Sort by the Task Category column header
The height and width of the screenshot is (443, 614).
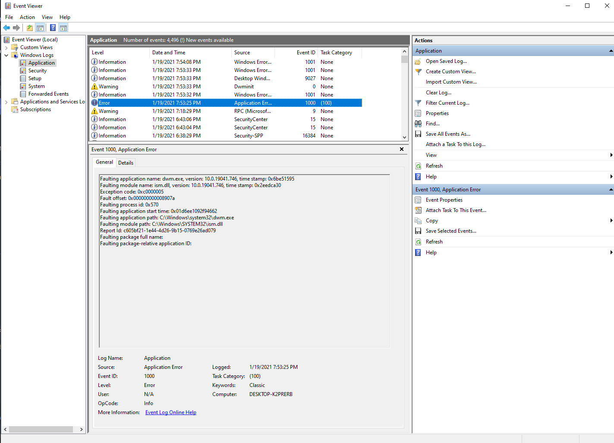[340, 53]
